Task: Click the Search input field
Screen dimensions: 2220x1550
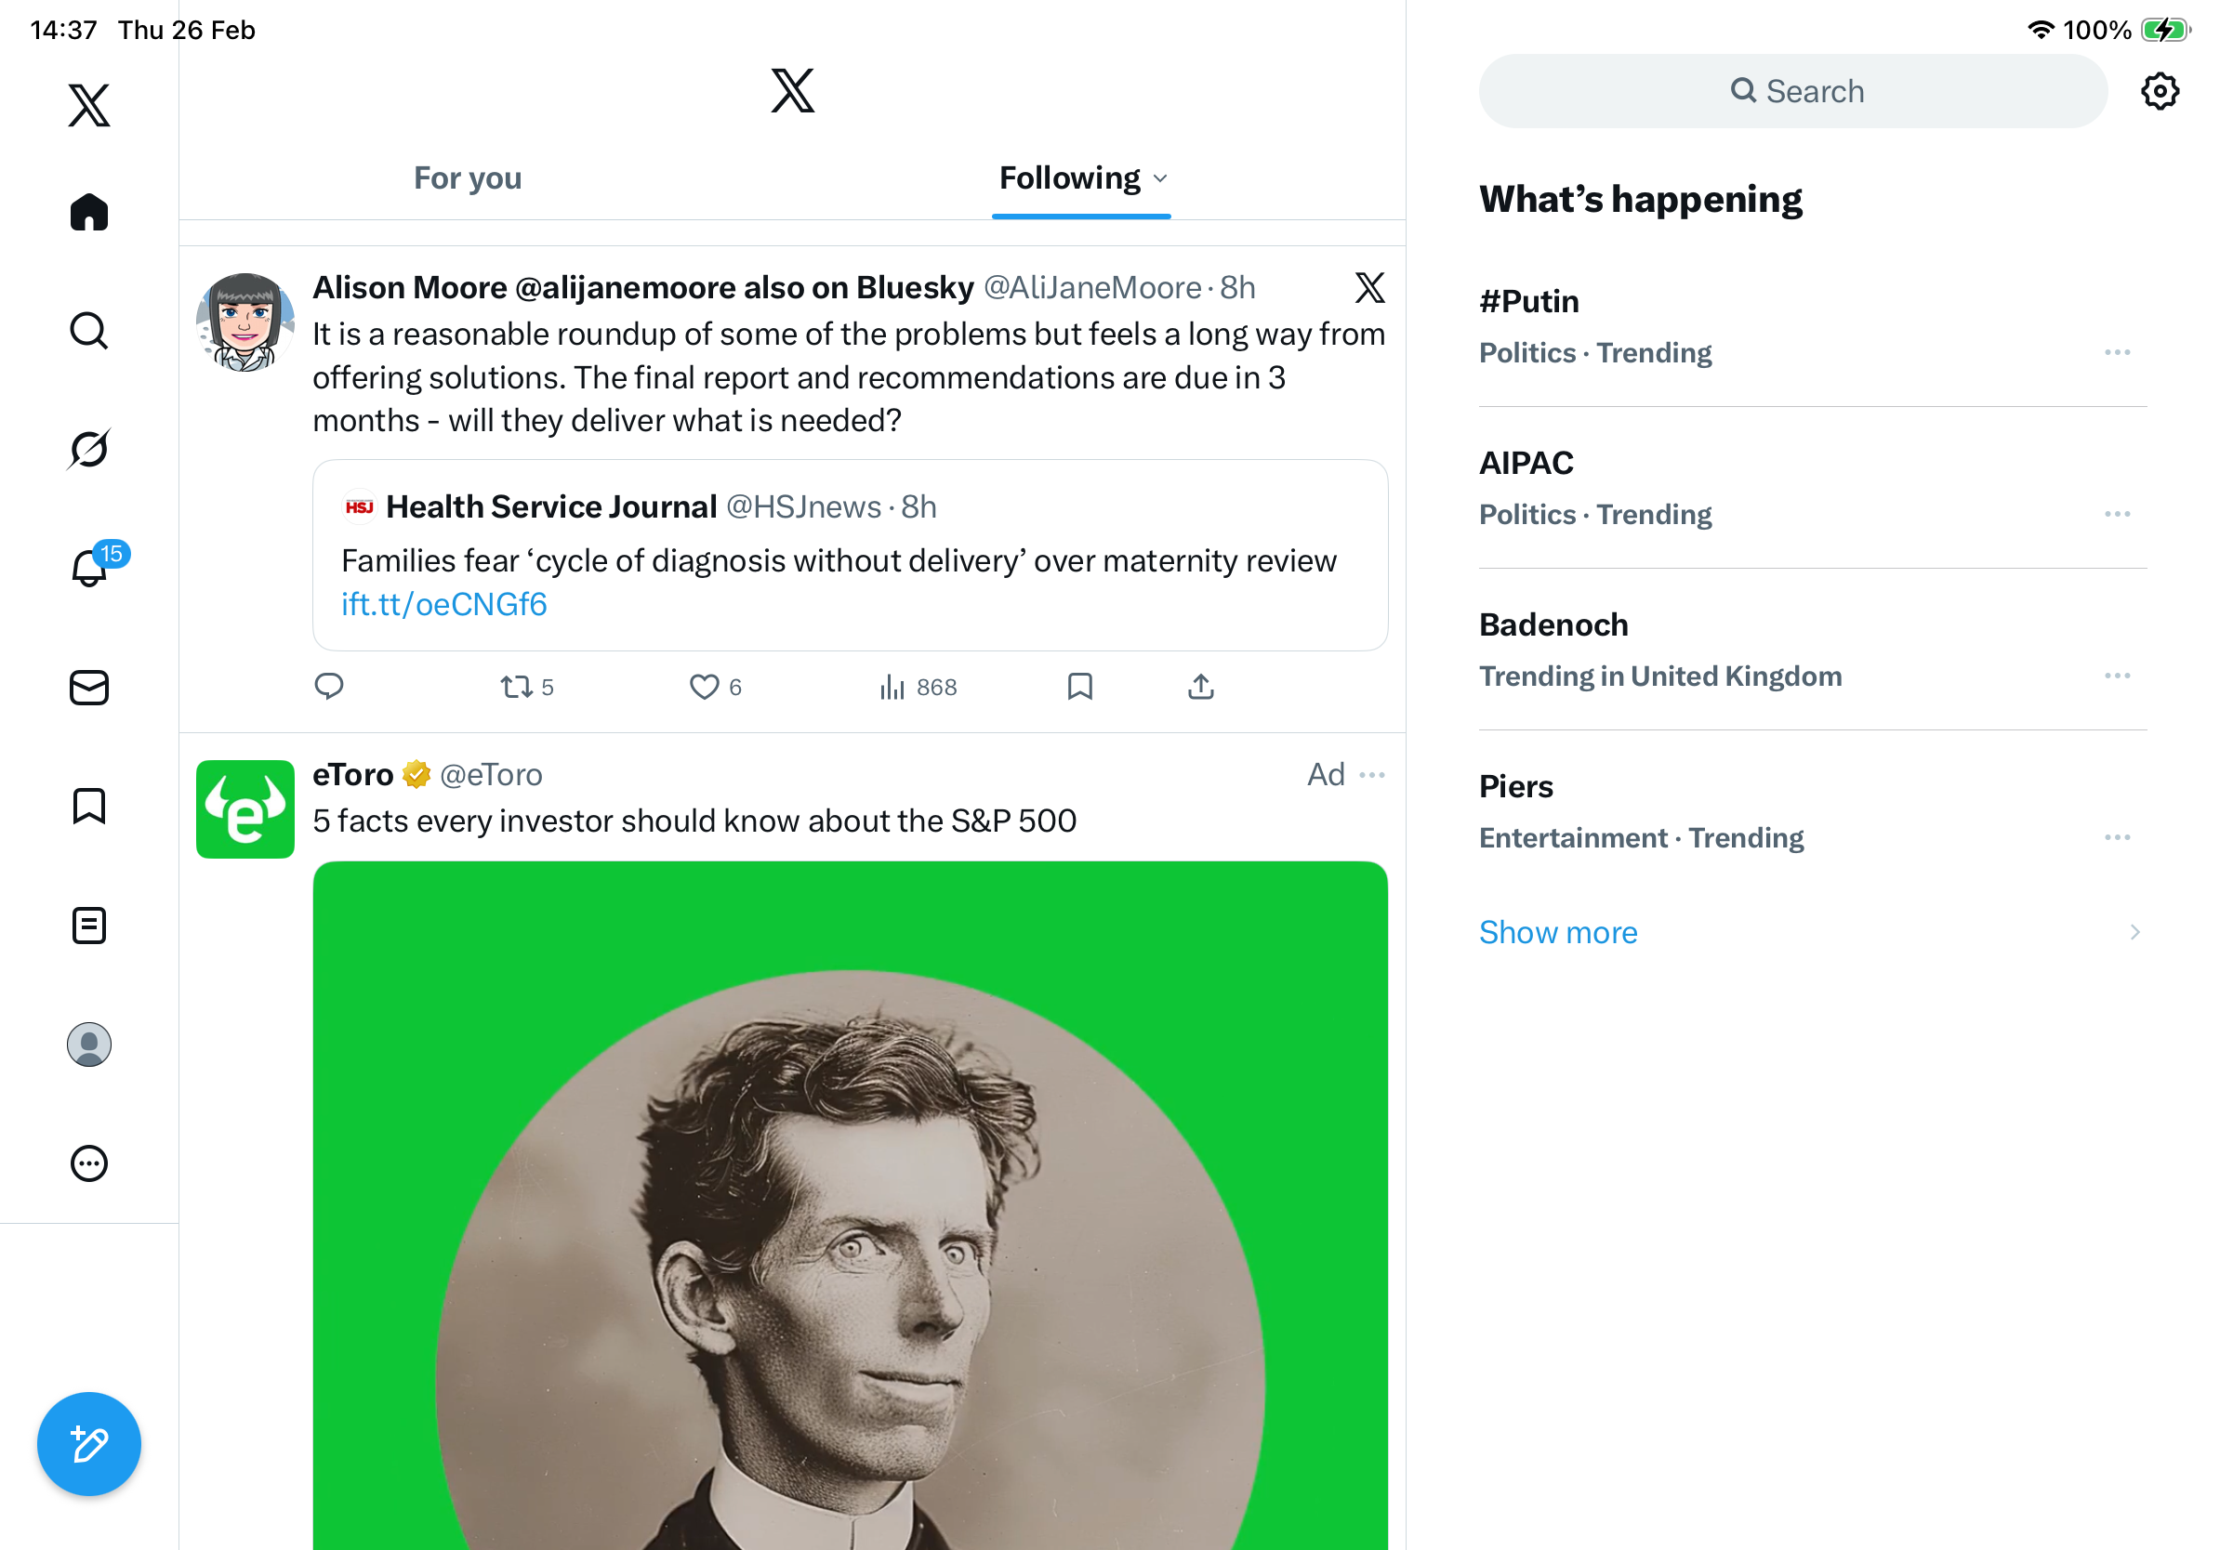Action: pos(1792,92)
